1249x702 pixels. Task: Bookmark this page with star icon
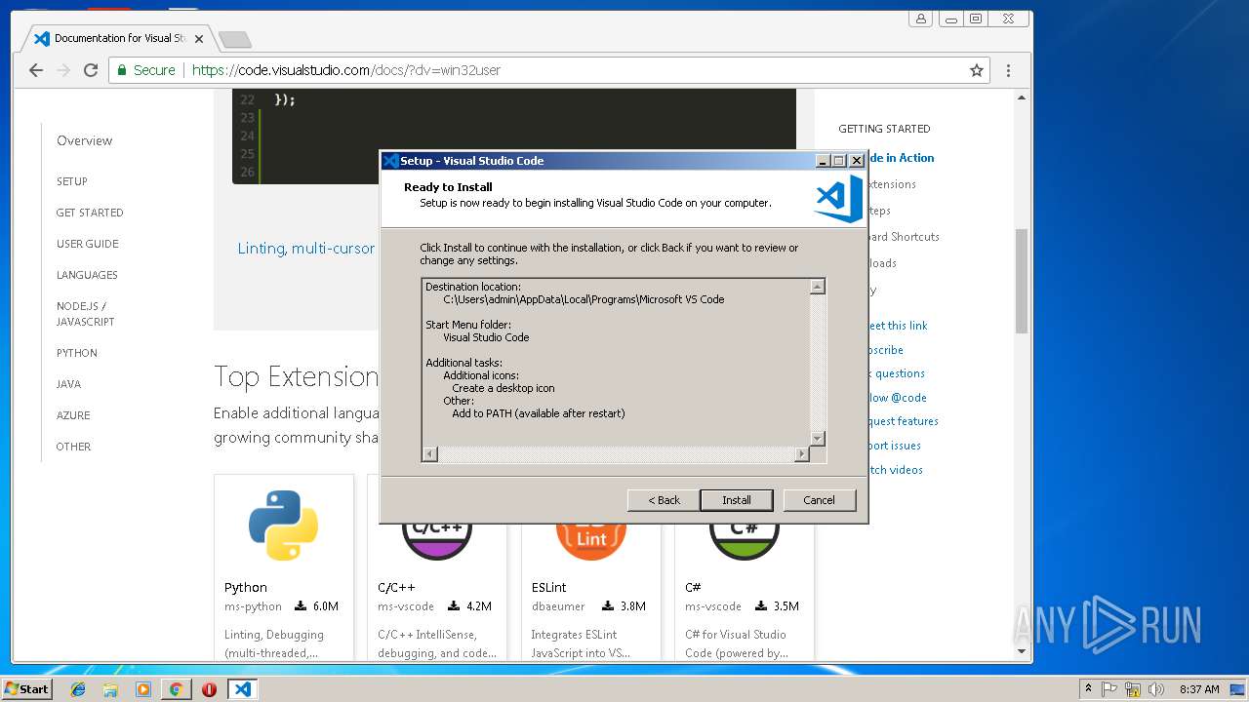click(x=976, y=70)
